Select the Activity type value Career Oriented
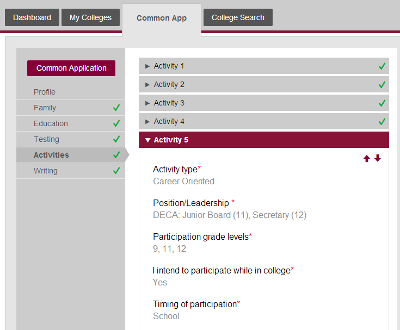The image size is (400, 330). point(183,181)
